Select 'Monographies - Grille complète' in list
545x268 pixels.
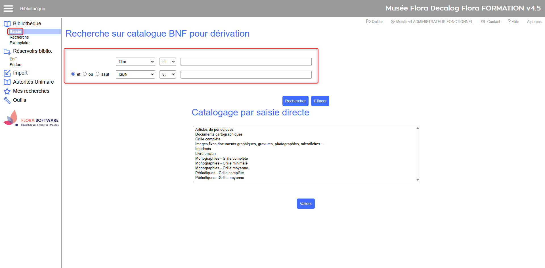(221, 159)
